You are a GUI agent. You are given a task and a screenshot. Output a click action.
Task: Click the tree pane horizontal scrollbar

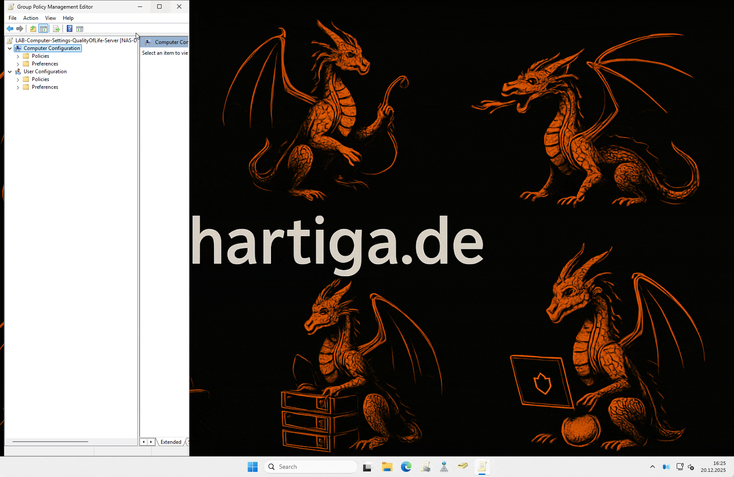(50, 442)
